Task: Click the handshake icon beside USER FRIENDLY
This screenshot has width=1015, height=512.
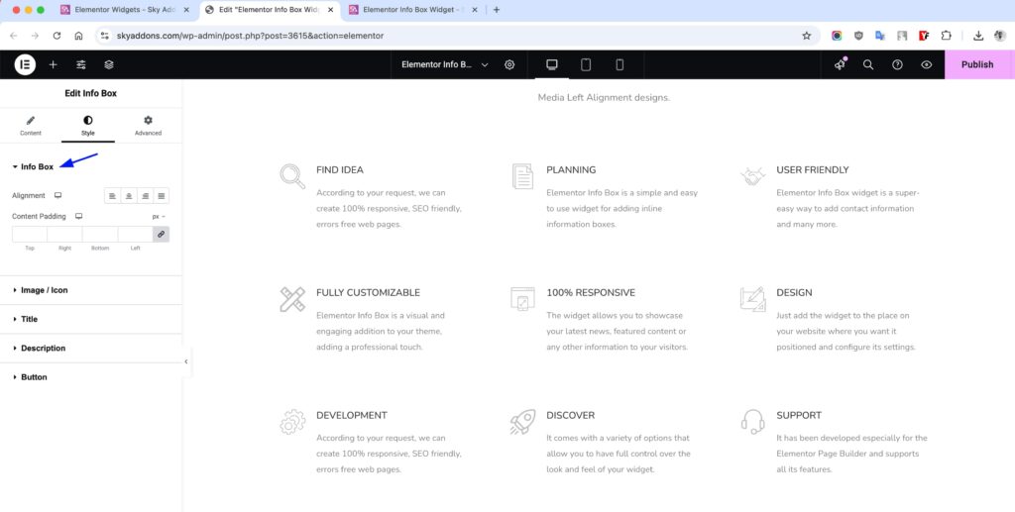Action: coord(753,176)
